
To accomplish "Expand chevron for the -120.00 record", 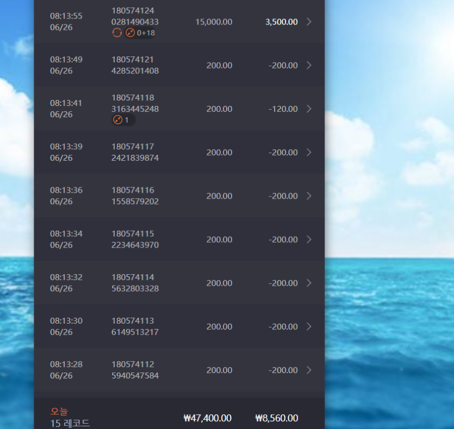I will click(x=309, y=109).
